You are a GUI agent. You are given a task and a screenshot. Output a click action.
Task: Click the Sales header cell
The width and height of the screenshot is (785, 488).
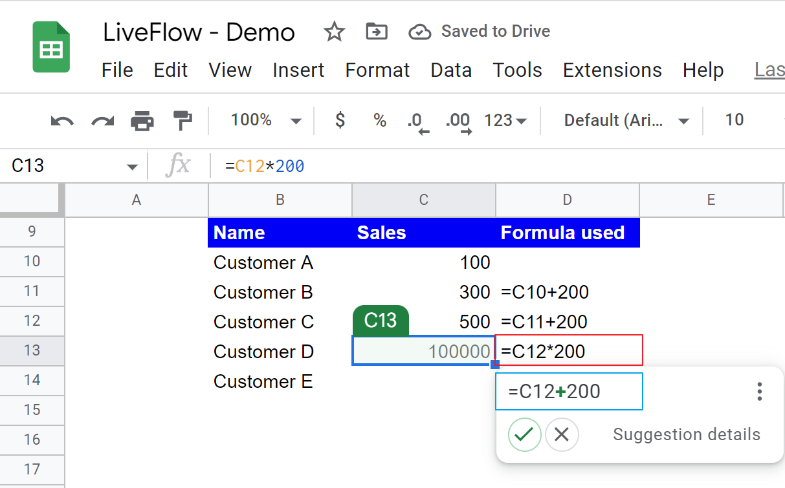[x=424, y=233]
